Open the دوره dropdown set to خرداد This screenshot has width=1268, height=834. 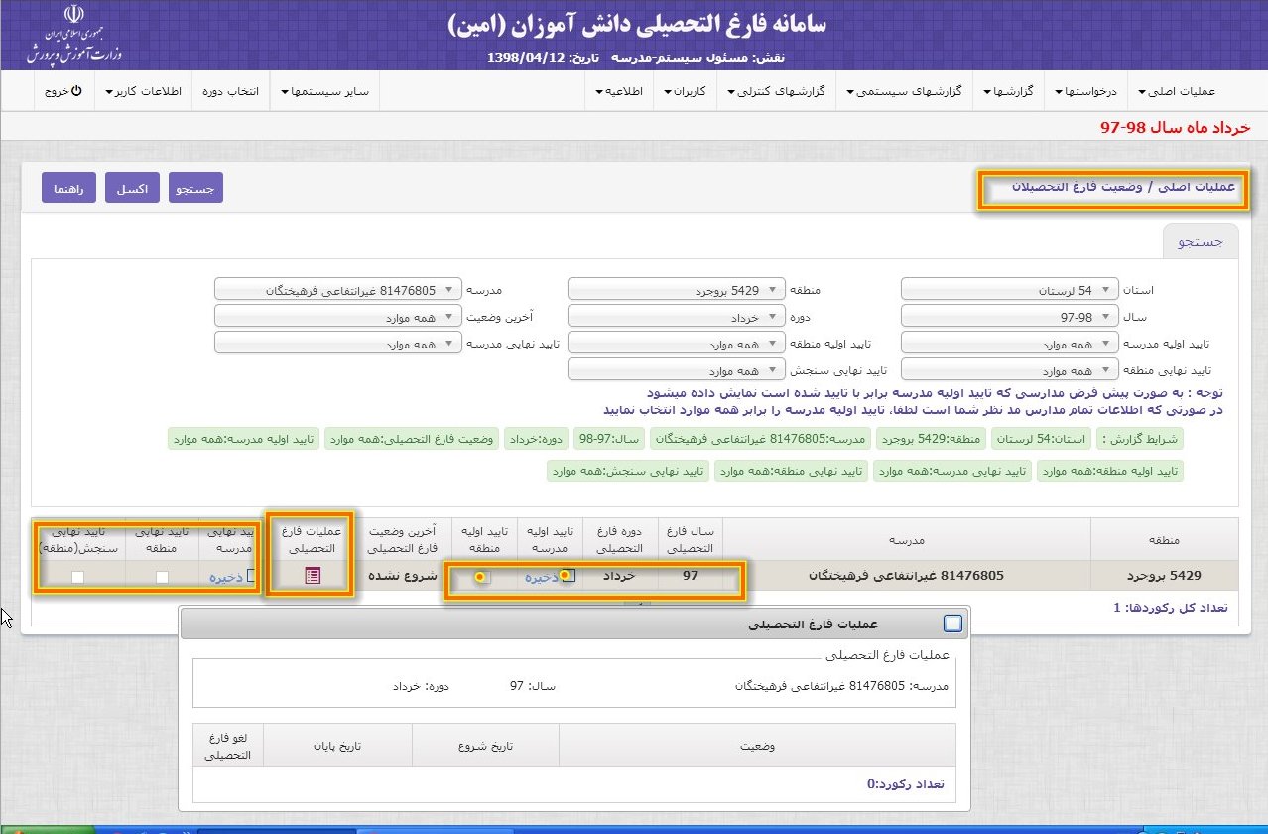pos(677,317)
